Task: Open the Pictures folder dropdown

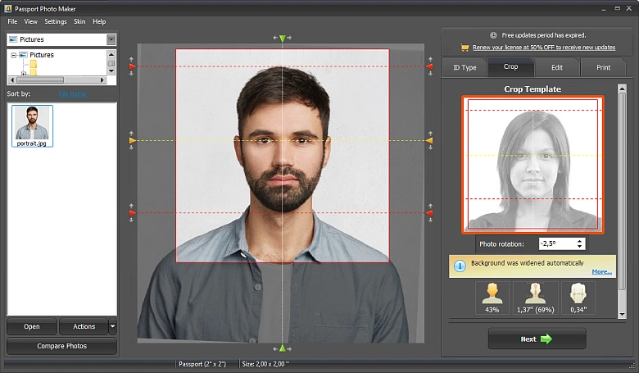Action: click(111, 39)
